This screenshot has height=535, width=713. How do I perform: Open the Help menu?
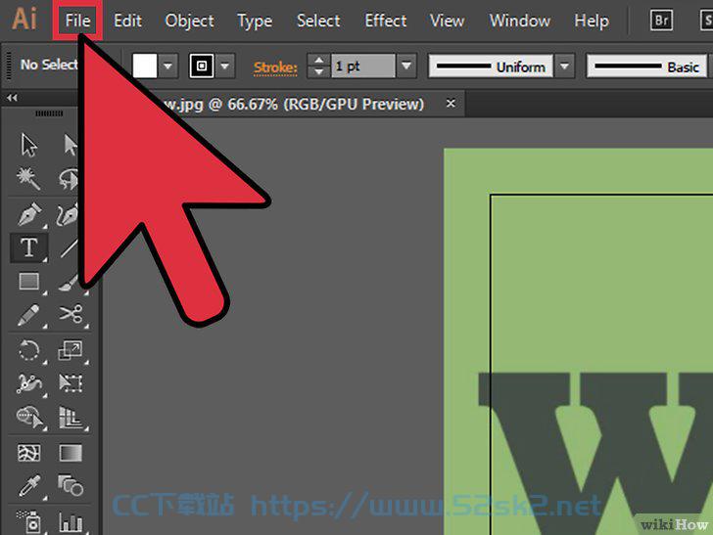[x=592, y=21]
